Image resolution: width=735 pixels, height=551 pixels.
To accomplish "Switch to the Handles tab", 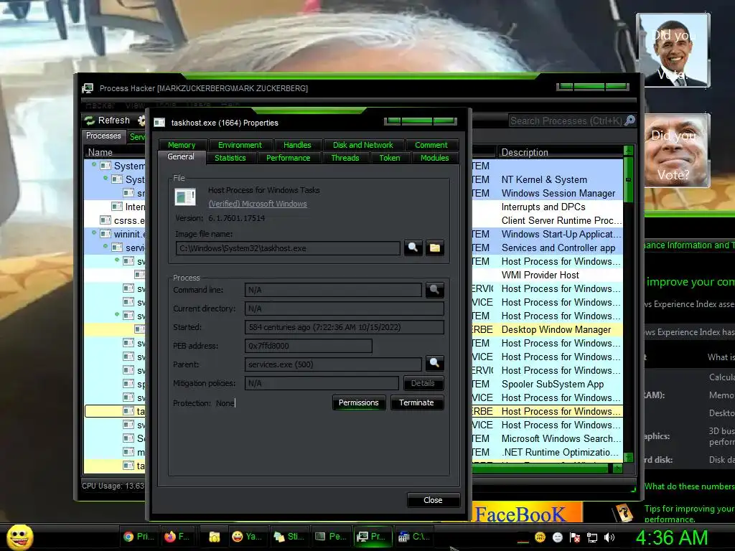I will 297,145.
